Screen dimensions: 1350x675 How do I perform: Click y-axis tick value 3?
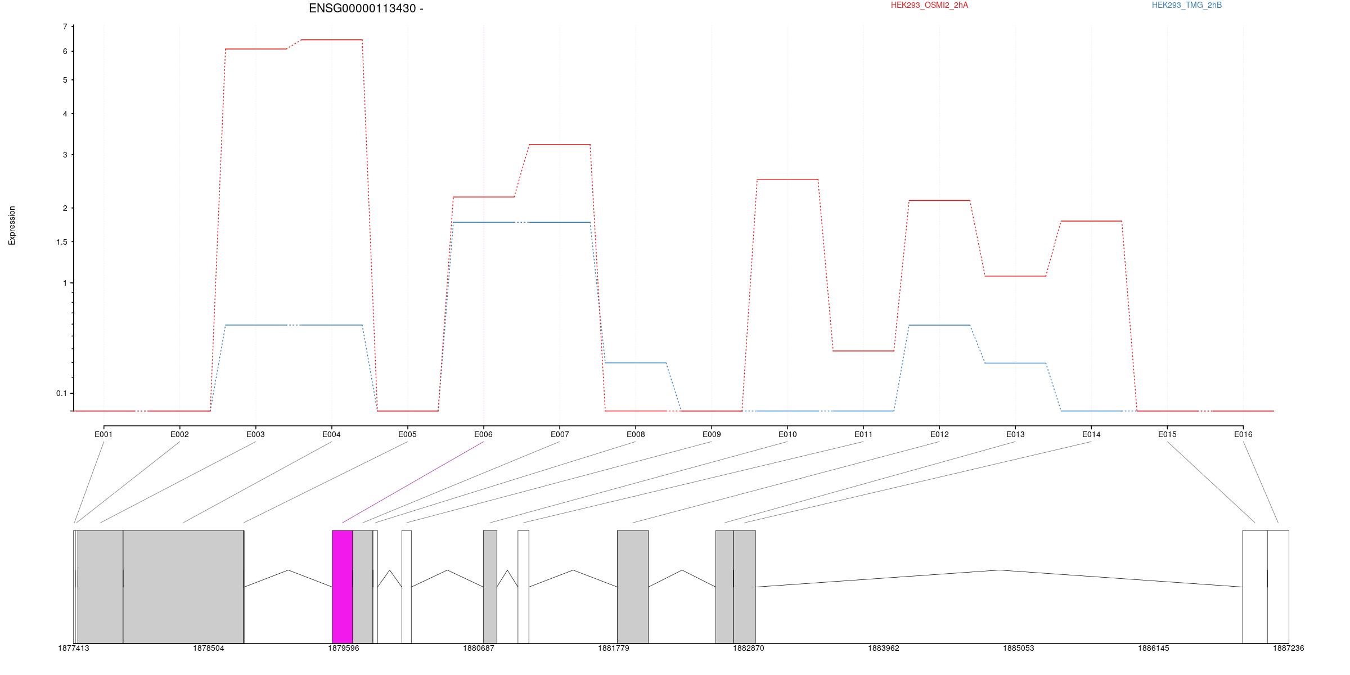[65, 155]
